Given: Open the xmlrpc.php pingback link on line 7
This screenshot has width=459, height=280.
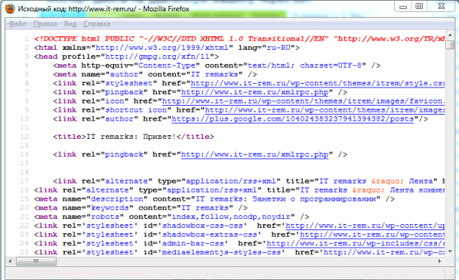Looking at the screenshot, I should [x=254, y=92].
